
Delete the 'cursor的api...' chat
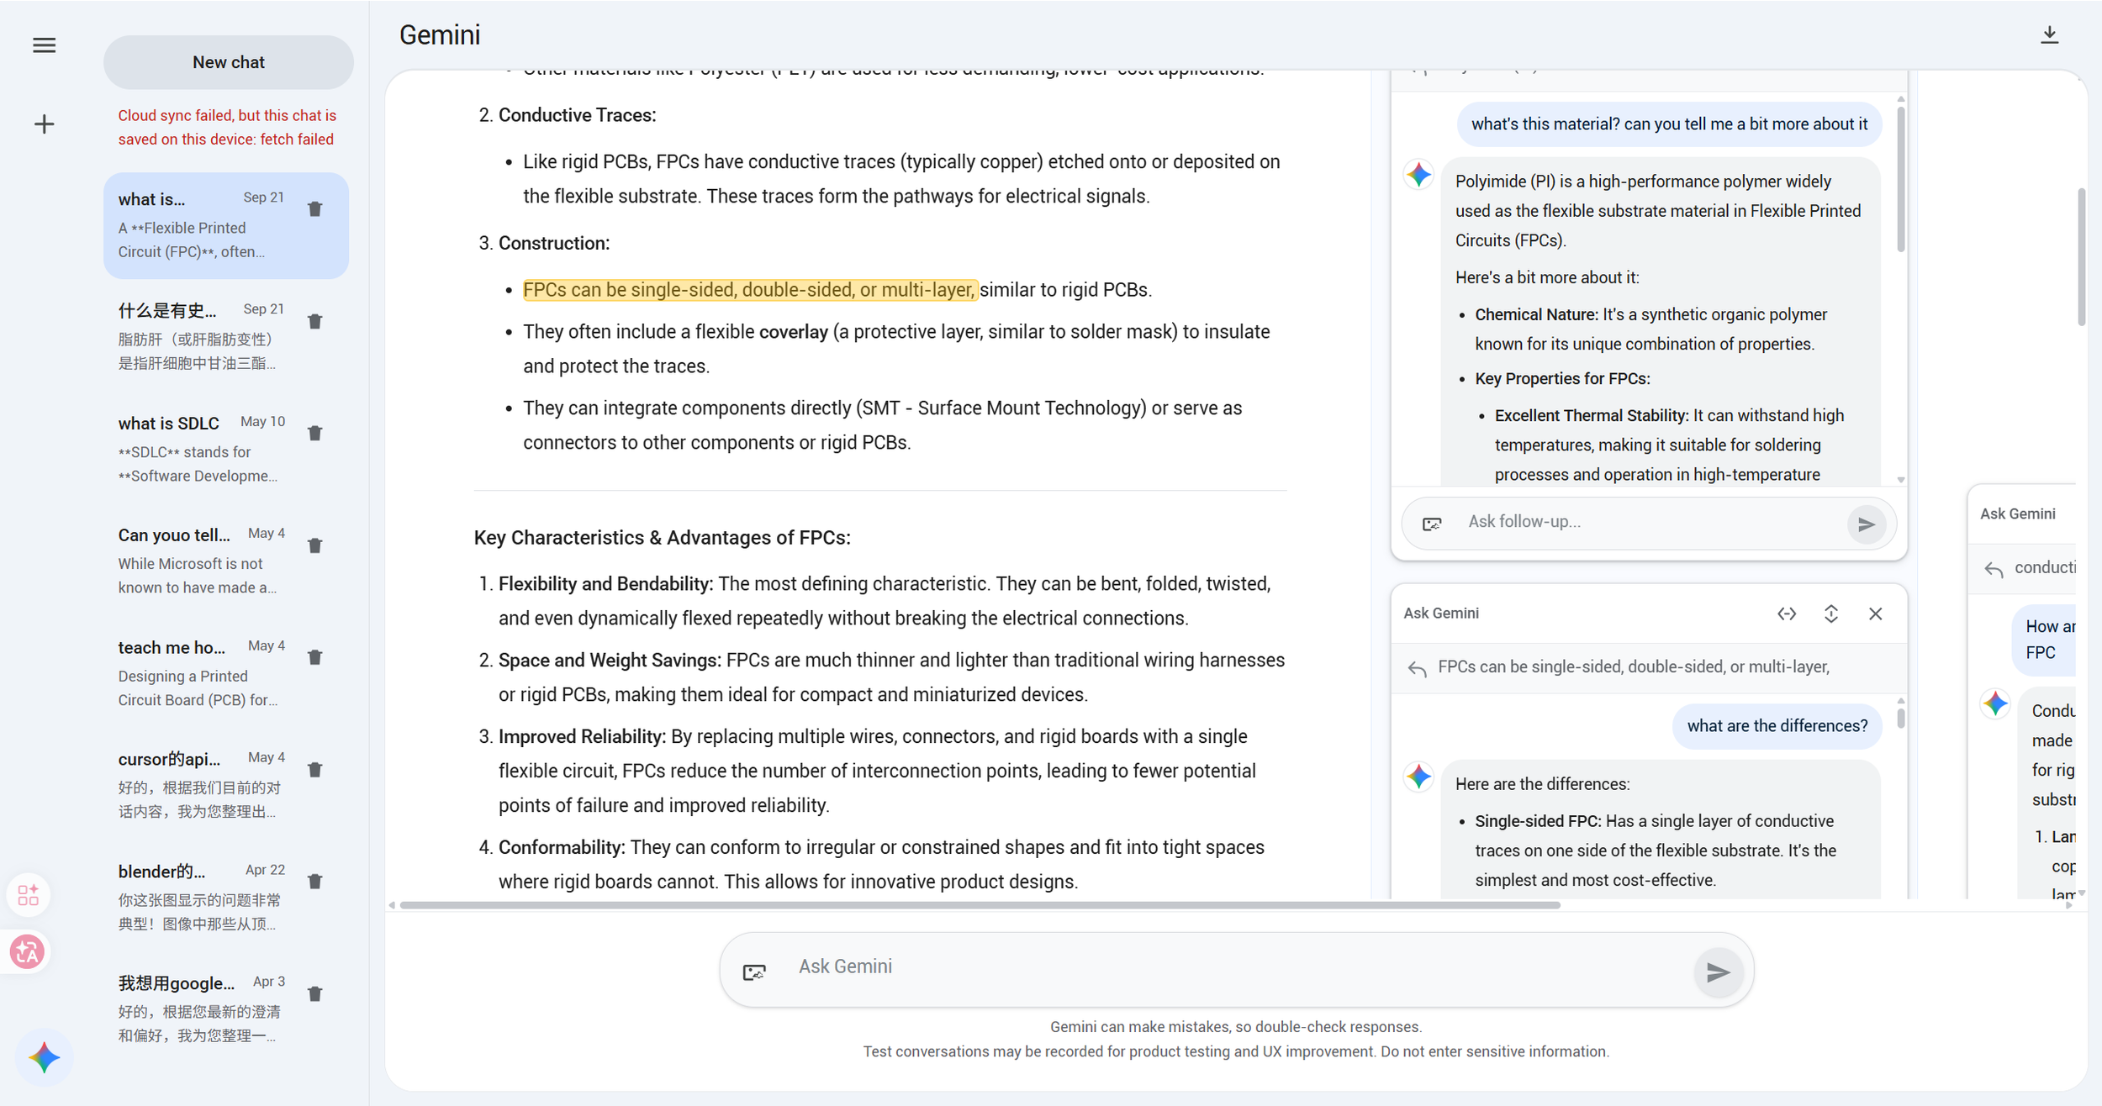[x=315, y=769]
